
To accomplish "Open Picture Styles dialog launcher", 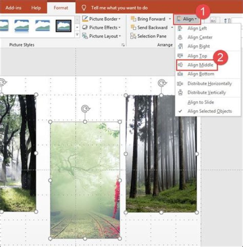I will click(x=123, y=45).
